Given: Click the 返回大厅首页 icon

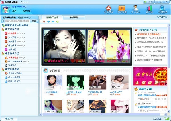Looking at the screenshot, I should pyautogui.click(x=6, y=82).
